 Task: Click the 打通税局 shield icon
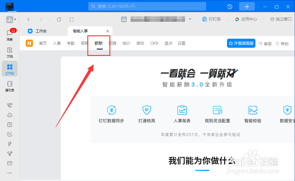(x=147, y=110)
